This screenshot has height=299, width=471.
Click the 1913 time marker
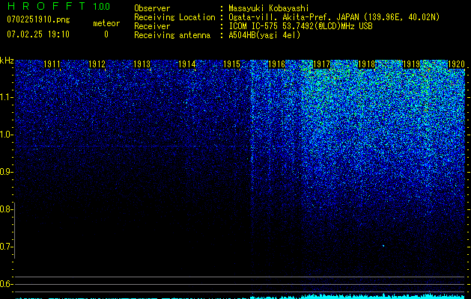[x=142, y=64]
